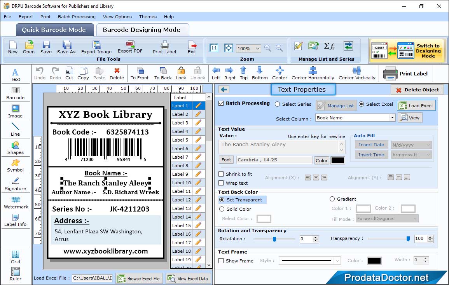Open the series formula function icon

(x=329, y=46)
